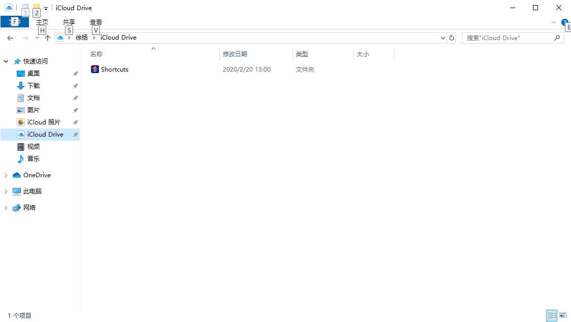This screenshot has width=571, height=322.
Task: Open the 查看 ribbon tab
Action: point(95,22)
